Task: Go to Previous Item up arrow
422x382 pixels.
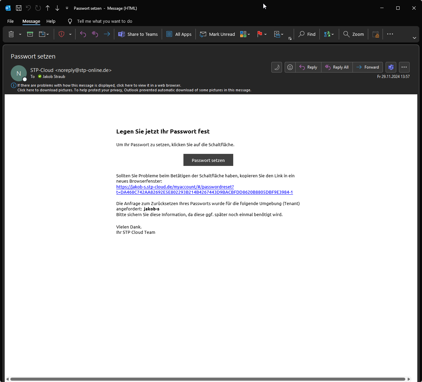Action: (48, 8)
